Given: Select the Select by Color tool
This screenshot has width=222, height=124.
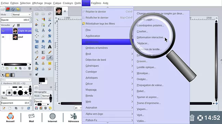Looking at the screenshot, I should tap(43, 19).
